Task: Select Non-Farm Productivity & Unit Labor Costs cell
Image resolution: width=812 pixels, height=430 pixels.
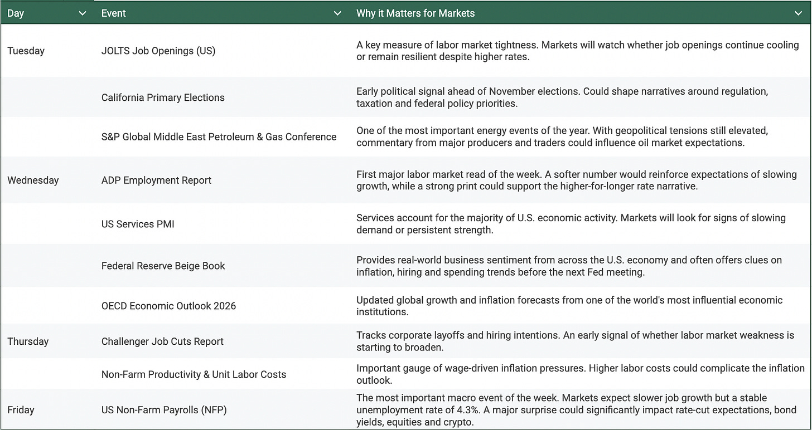Action: pyautogui.click(x=194, y=375)
